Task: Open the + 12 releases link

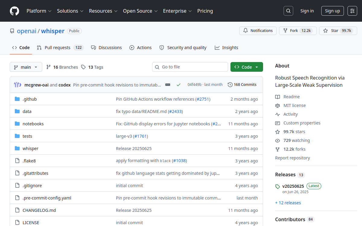Action: click(288, 203)
